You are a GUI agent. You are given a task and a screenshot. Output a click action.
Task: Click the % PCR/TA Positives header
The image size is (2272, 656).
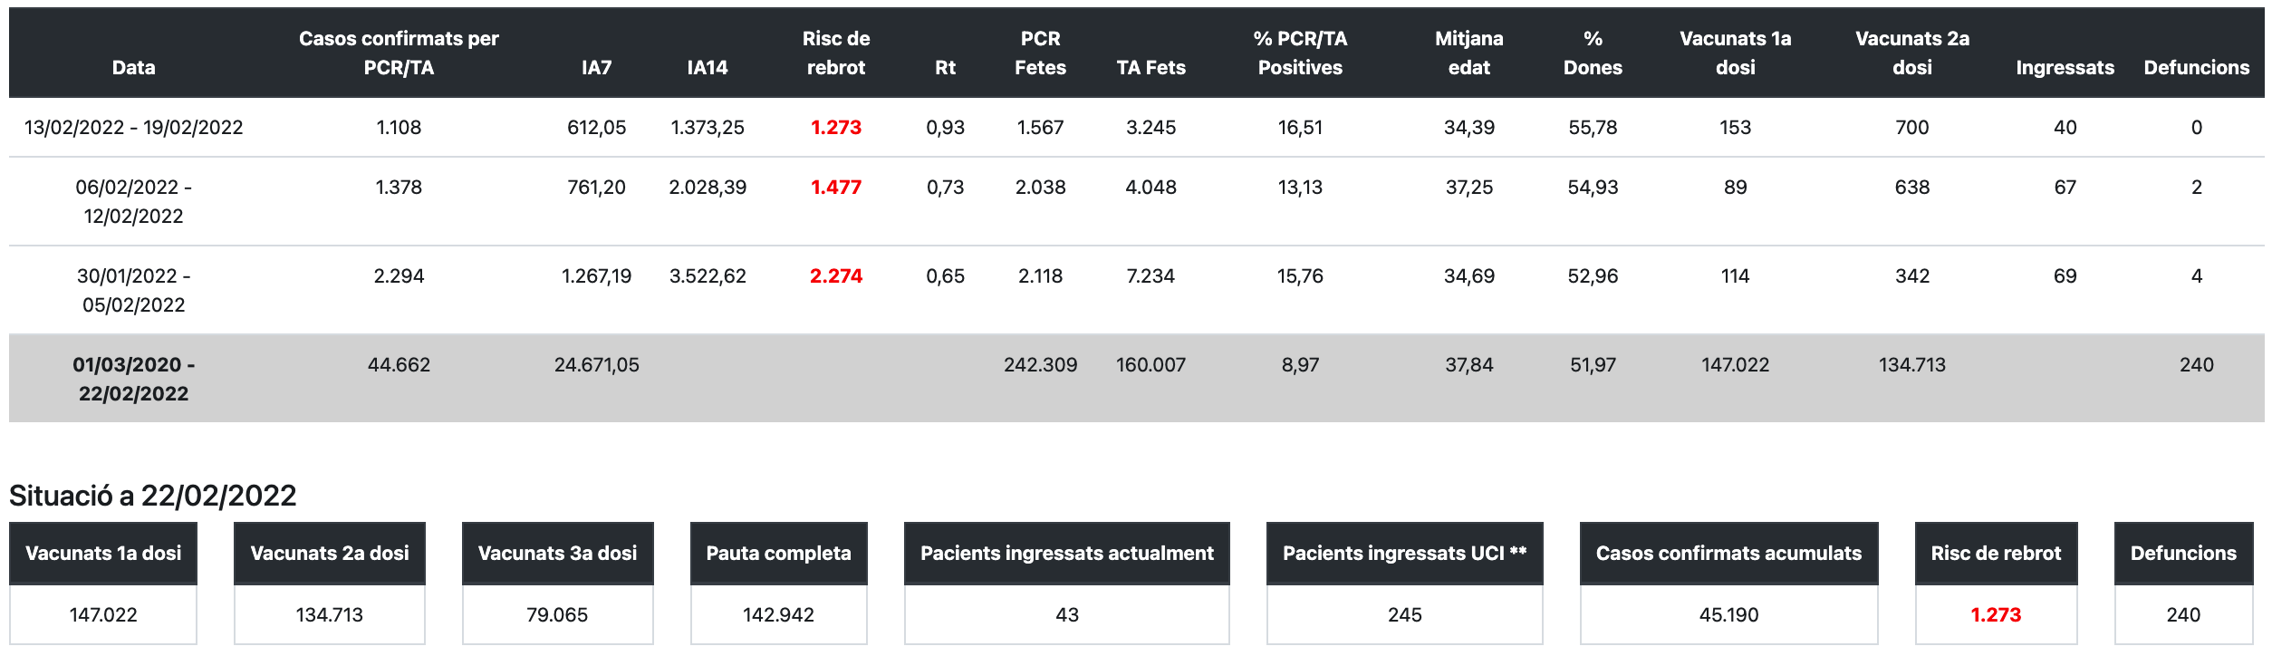pyautogui.click(x=1300, y=53)
